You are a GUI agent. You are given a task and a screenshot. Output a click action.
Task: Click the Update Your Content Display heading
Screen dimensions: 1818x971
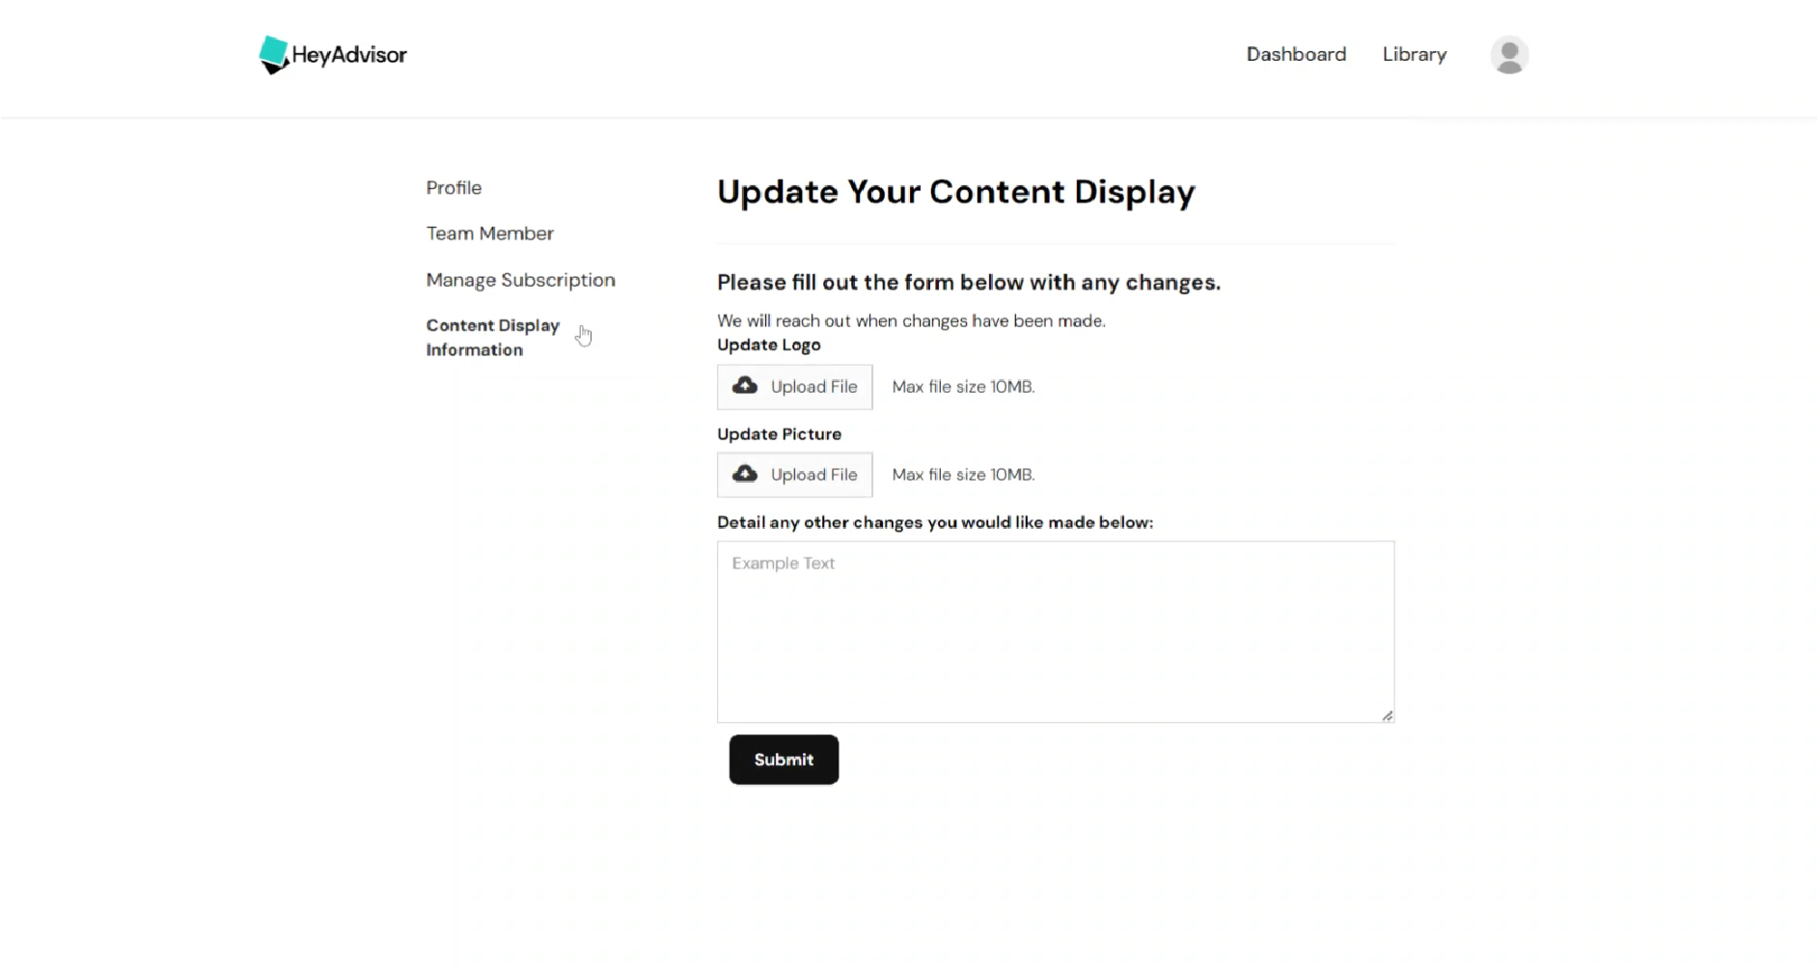[955, 192]
